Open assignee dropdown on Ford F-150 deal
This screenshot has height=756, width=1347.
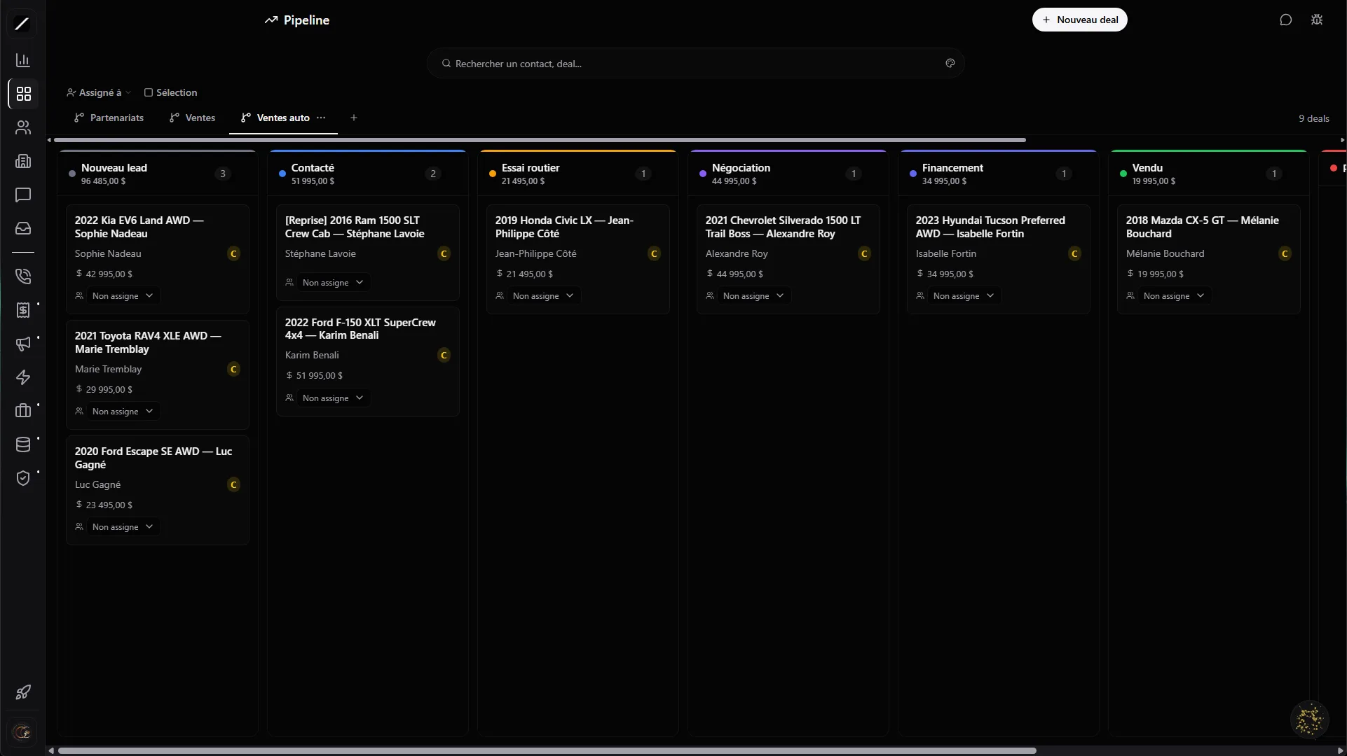point(333,398)
